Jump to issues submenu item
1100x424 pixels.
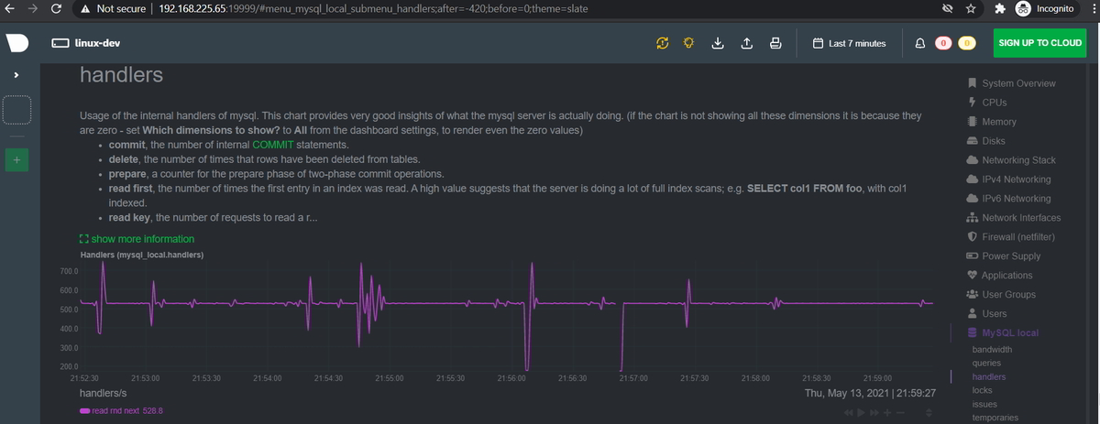point(984,405)
